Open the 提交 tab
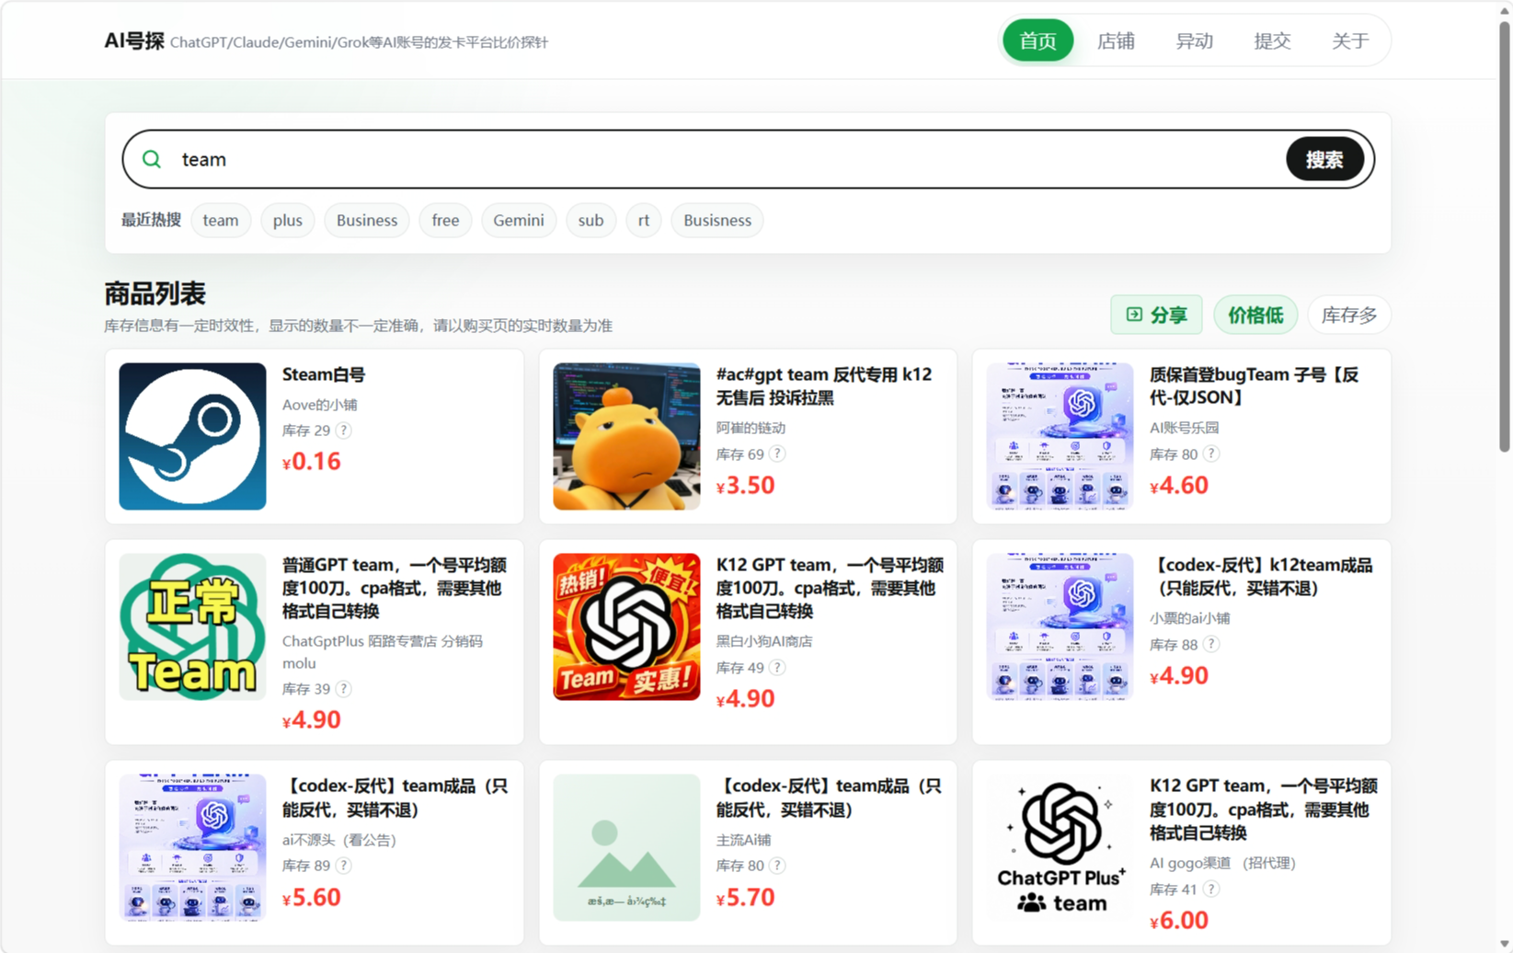Image resolution: width=1513 pixels, height=953 pixels. pyautogui.click(x=1272, y=40)
